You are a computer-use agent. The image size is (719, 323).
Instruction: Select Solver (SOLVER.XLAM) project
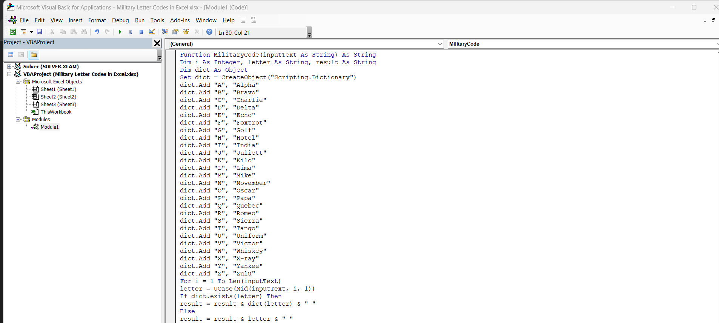click(x=51, y=66)
